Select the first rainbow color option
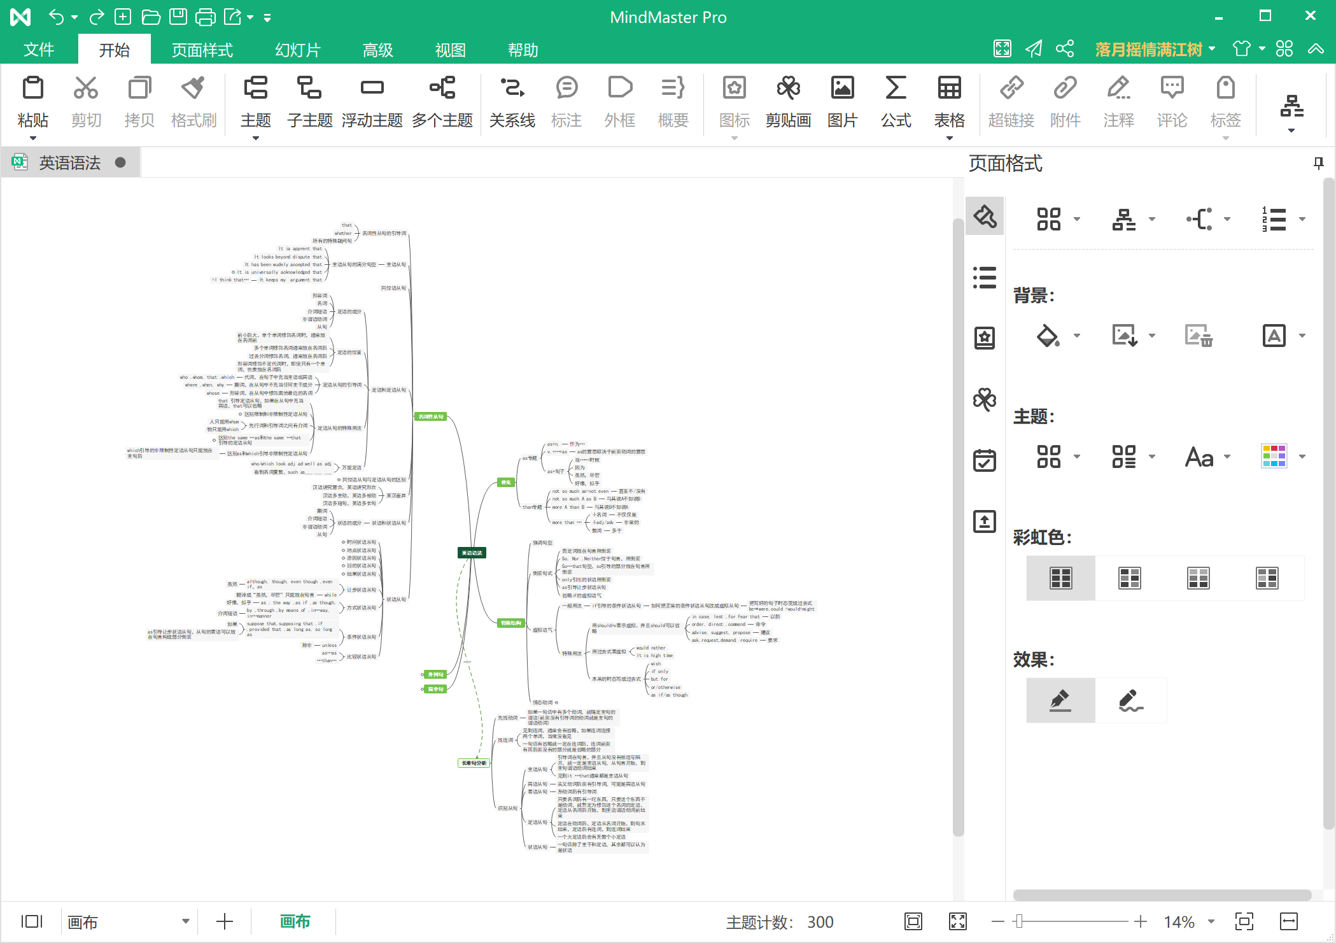Screen dimensions: 1336x943 [1060, 578]
